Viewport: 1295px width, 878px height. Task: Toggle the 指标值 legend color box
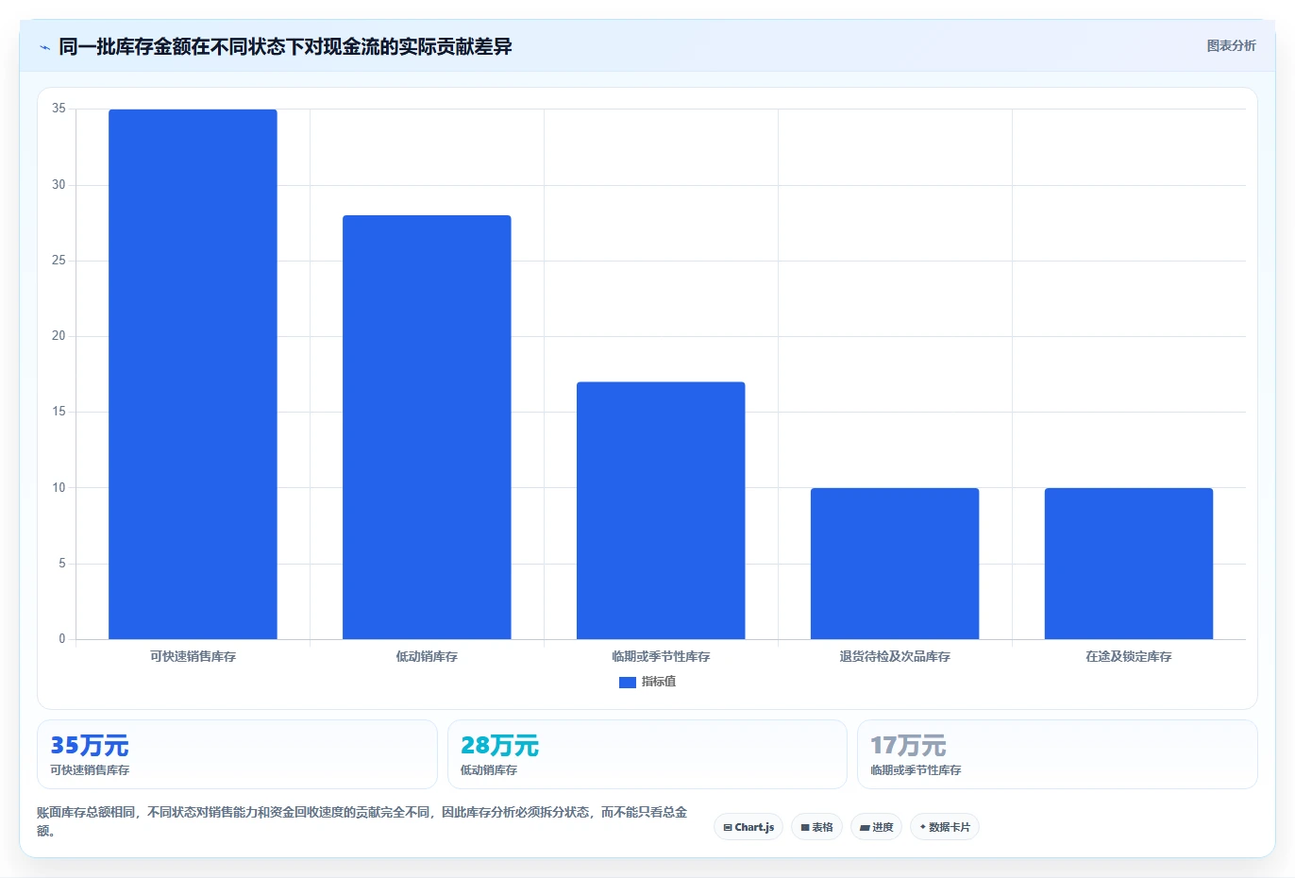pos(627,682)
